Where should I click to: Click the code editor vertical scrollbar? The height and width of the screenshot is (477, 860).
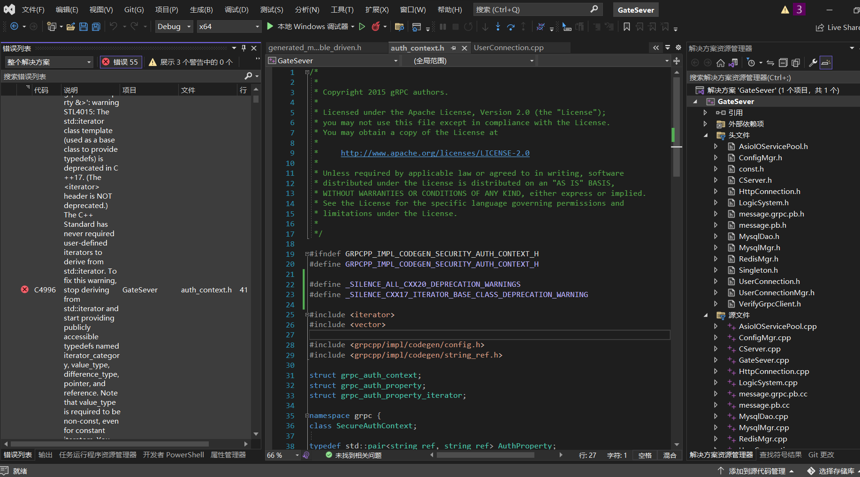677,127
